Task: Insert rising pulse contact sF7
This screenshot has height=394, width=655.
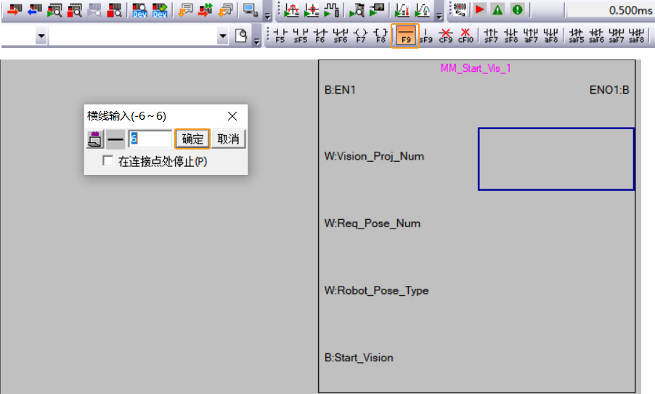Action: click(x=491, y=36)
